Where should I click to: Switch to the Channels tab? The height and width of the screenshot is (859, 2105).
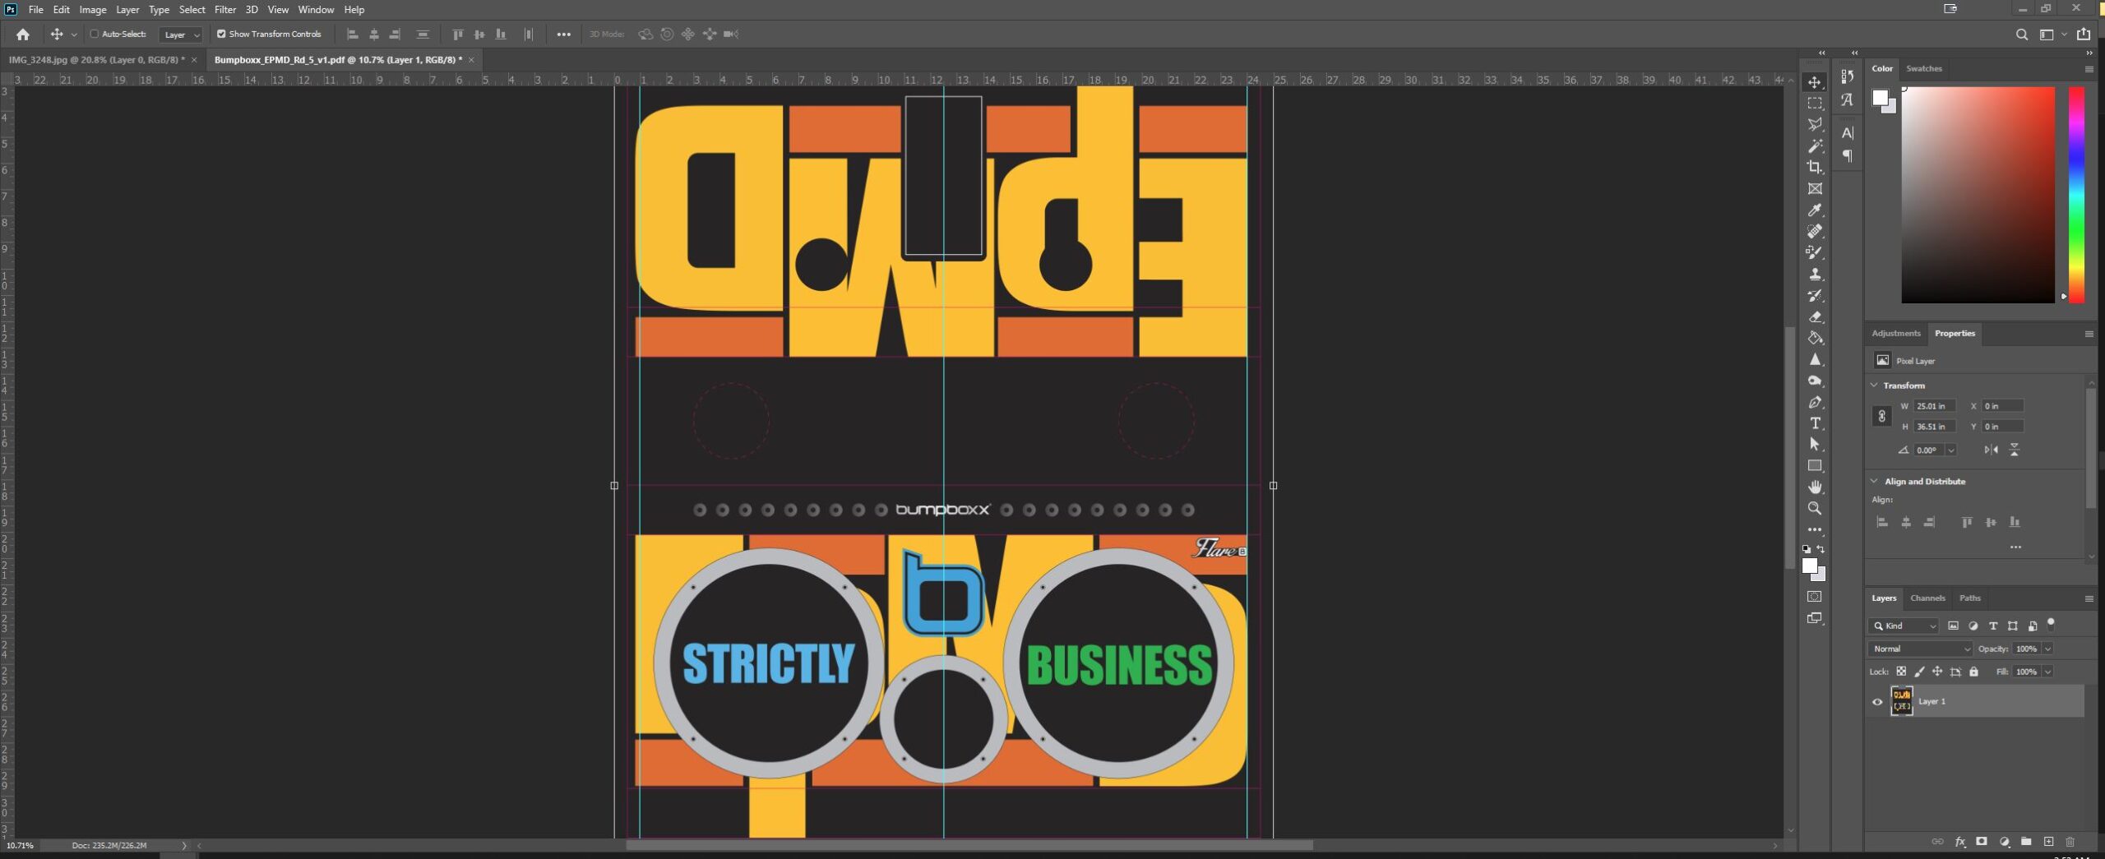click(1927, 598)
